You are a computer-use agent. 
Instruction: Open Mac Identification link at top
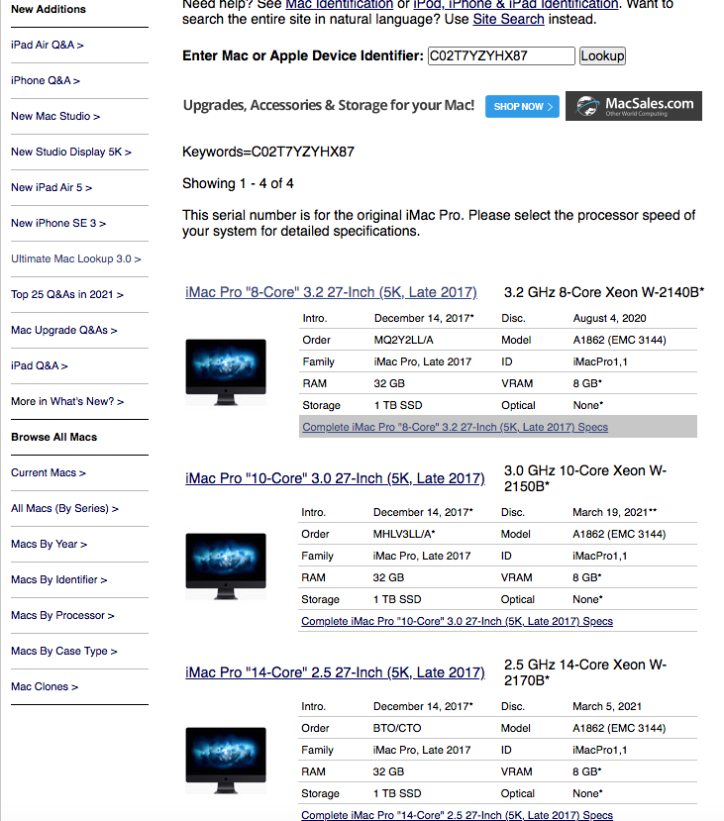click(x=340, y=4)
